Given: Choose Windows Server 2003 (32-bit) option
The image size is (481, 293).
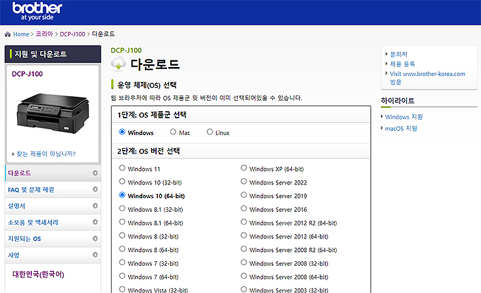Looking at the screenshot, I should (x=244, y=289).
